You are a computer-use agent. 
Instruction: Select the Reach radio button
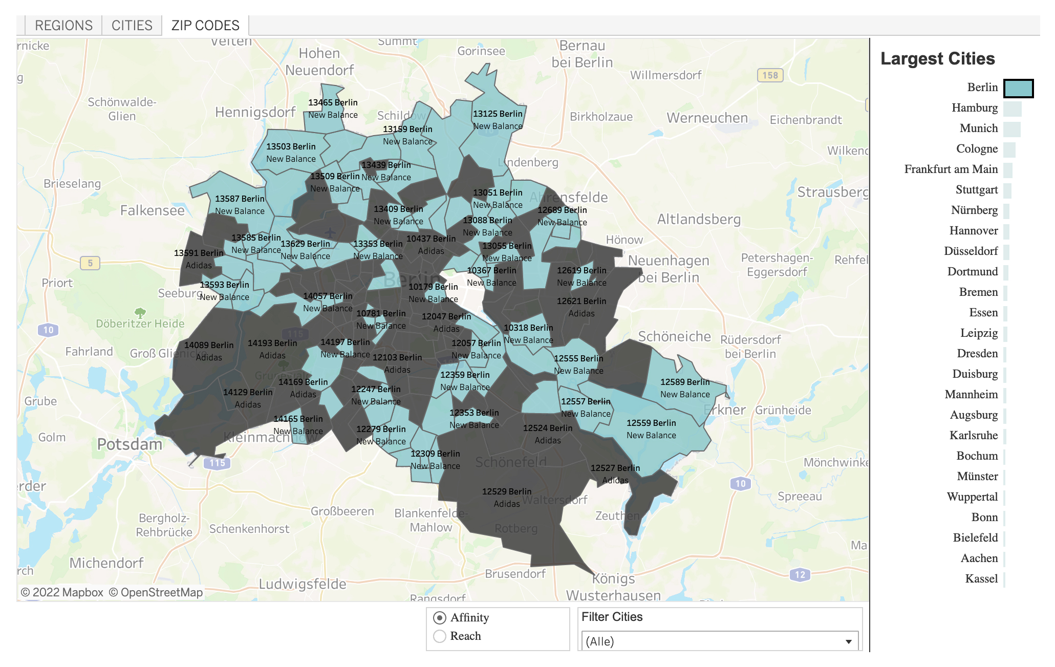pyautogui.click(x=439, y=636)
